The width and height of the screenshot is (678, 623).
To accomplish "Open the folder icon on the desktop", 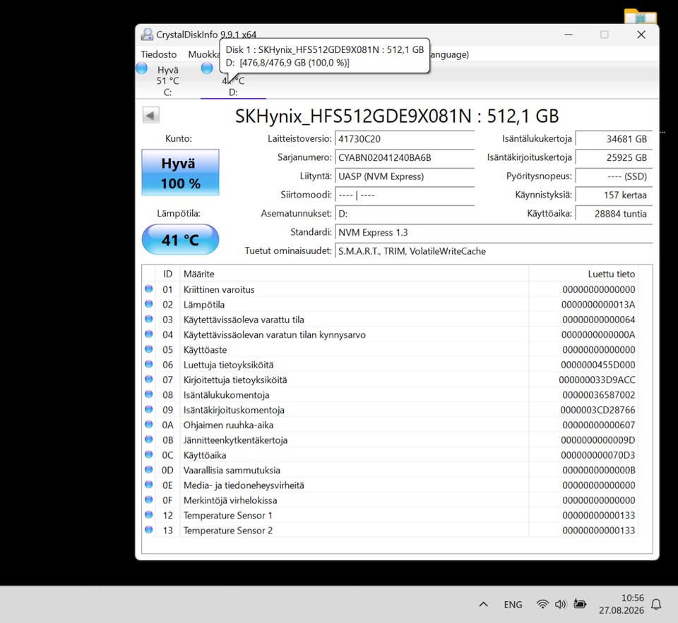I will [x=641, y=16].
